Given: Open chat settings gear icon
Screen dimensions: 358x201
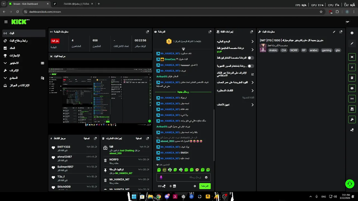Looking at the screenshot, I should click(x=195, y=186).
